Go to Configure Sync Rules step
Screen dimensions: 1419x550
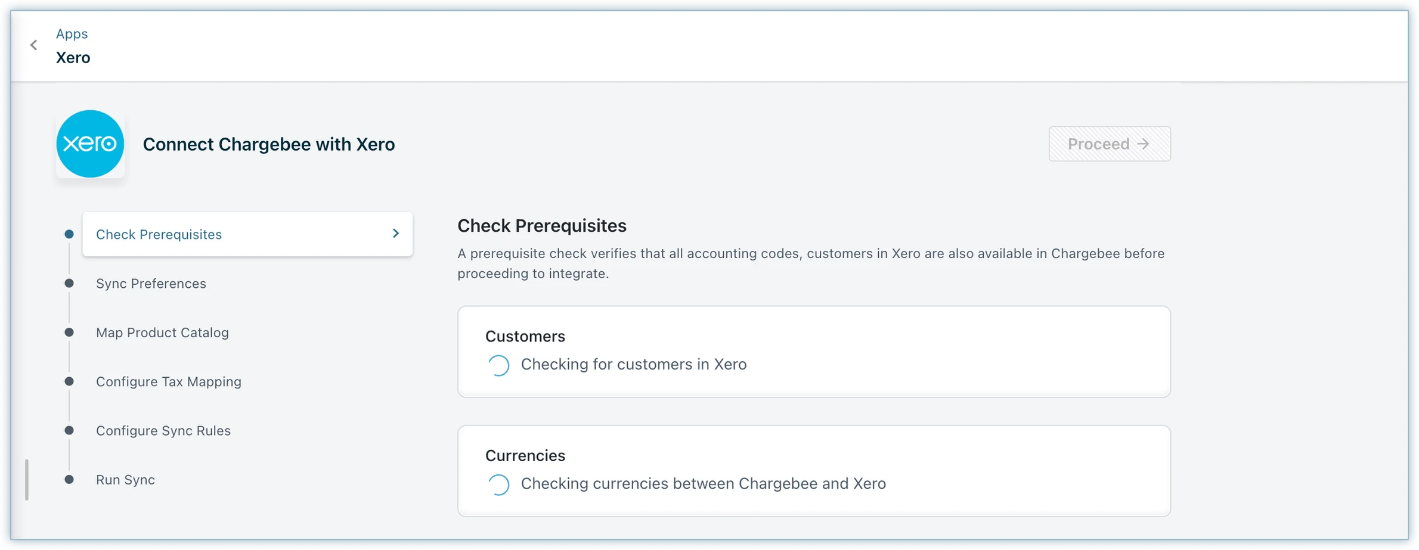pyautogui.click(x=163, y=431)
